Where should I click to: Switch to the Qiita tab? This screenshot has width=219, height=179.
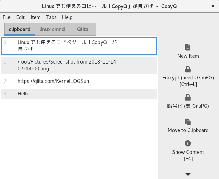click(x=83, y=29)
